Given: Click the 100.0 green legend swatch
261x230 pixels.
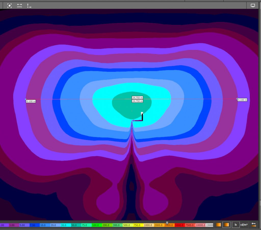Looking at the screenshot, I should pyautogui.click(x=97, y=225).
